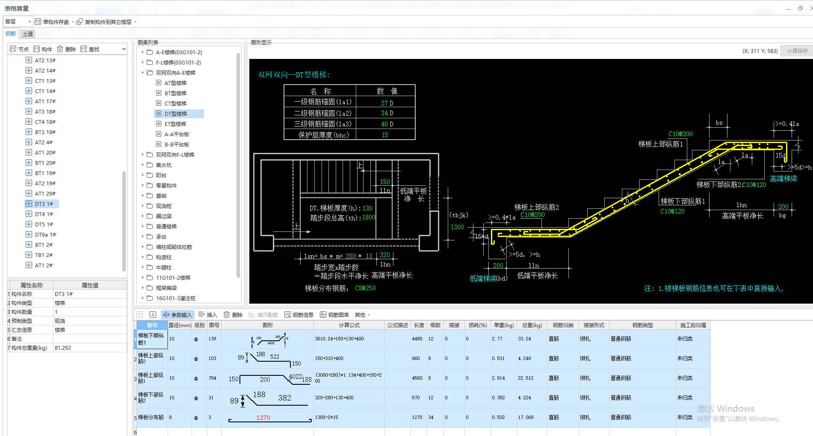
Task: Click 备注 value field
Action: tap(90, 339)
